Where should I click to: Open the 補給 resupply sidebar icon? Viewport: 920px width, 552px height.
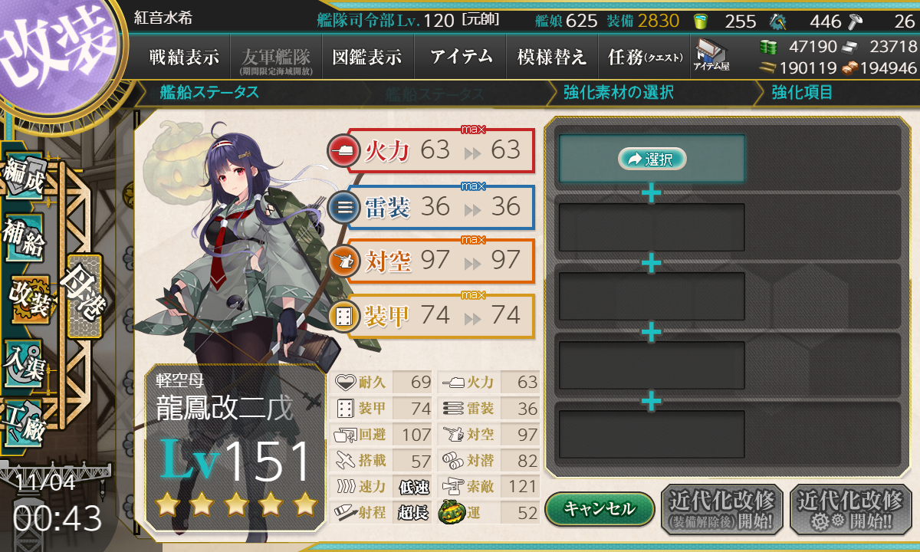[24, 237]
